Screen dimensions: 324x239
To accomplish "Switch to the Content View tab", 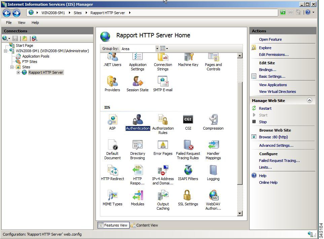I will (144, 225).
